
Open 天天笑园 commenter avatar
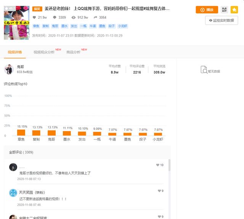click(13, 193)
